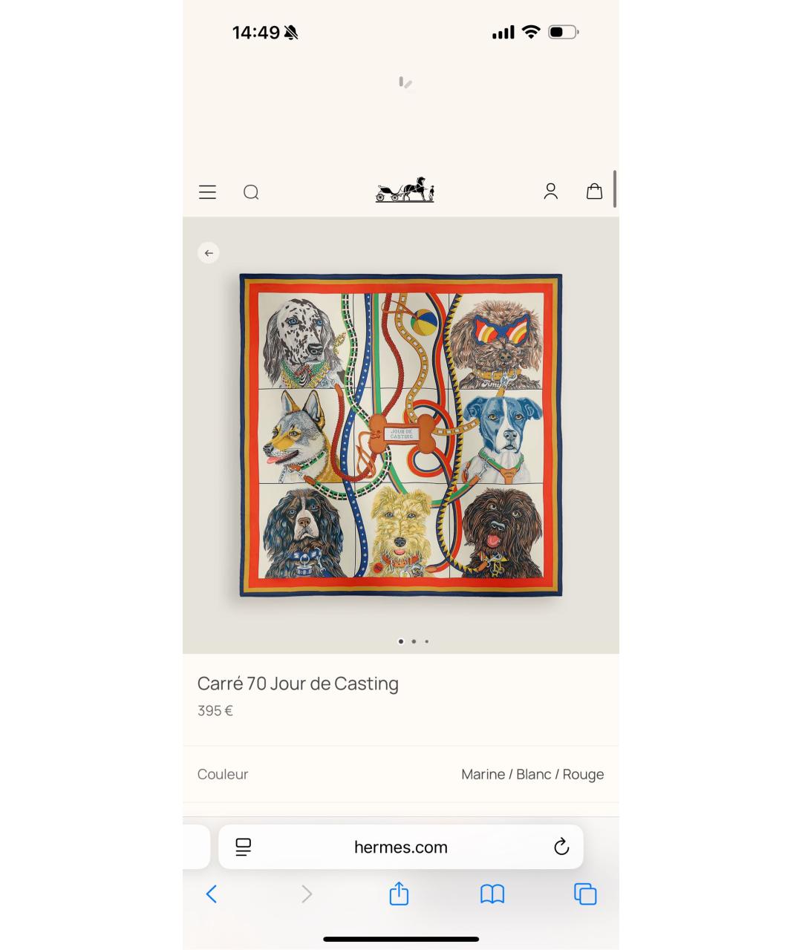Select the second image carousel dot
This screenshot has width=802, height=950.
414,641
